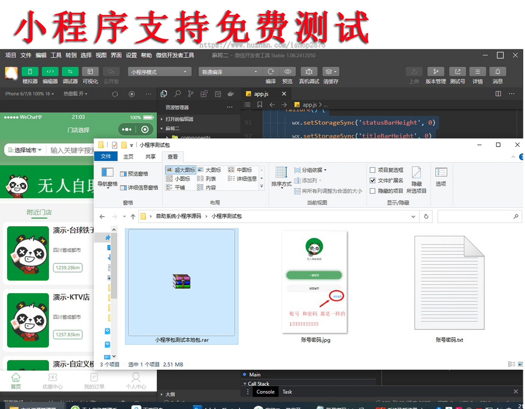
Task: Toggle the 编辑器 editor panel button
Action: point(50,72)
